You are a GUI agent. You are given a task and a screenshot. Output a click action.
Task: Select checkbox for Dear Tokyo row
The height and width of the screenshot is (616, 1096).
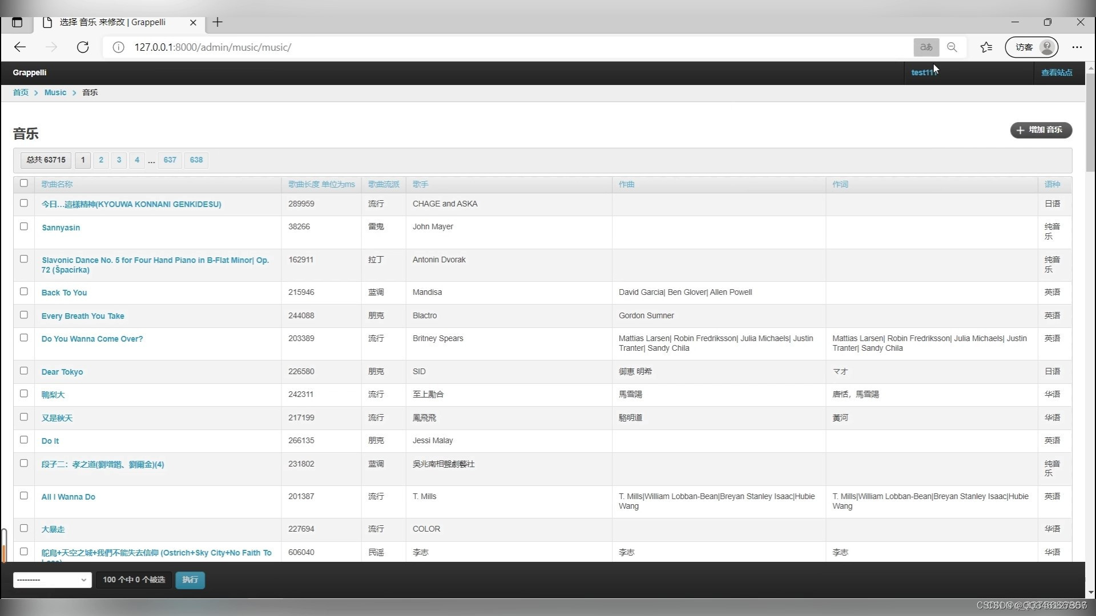pos(24,371)
